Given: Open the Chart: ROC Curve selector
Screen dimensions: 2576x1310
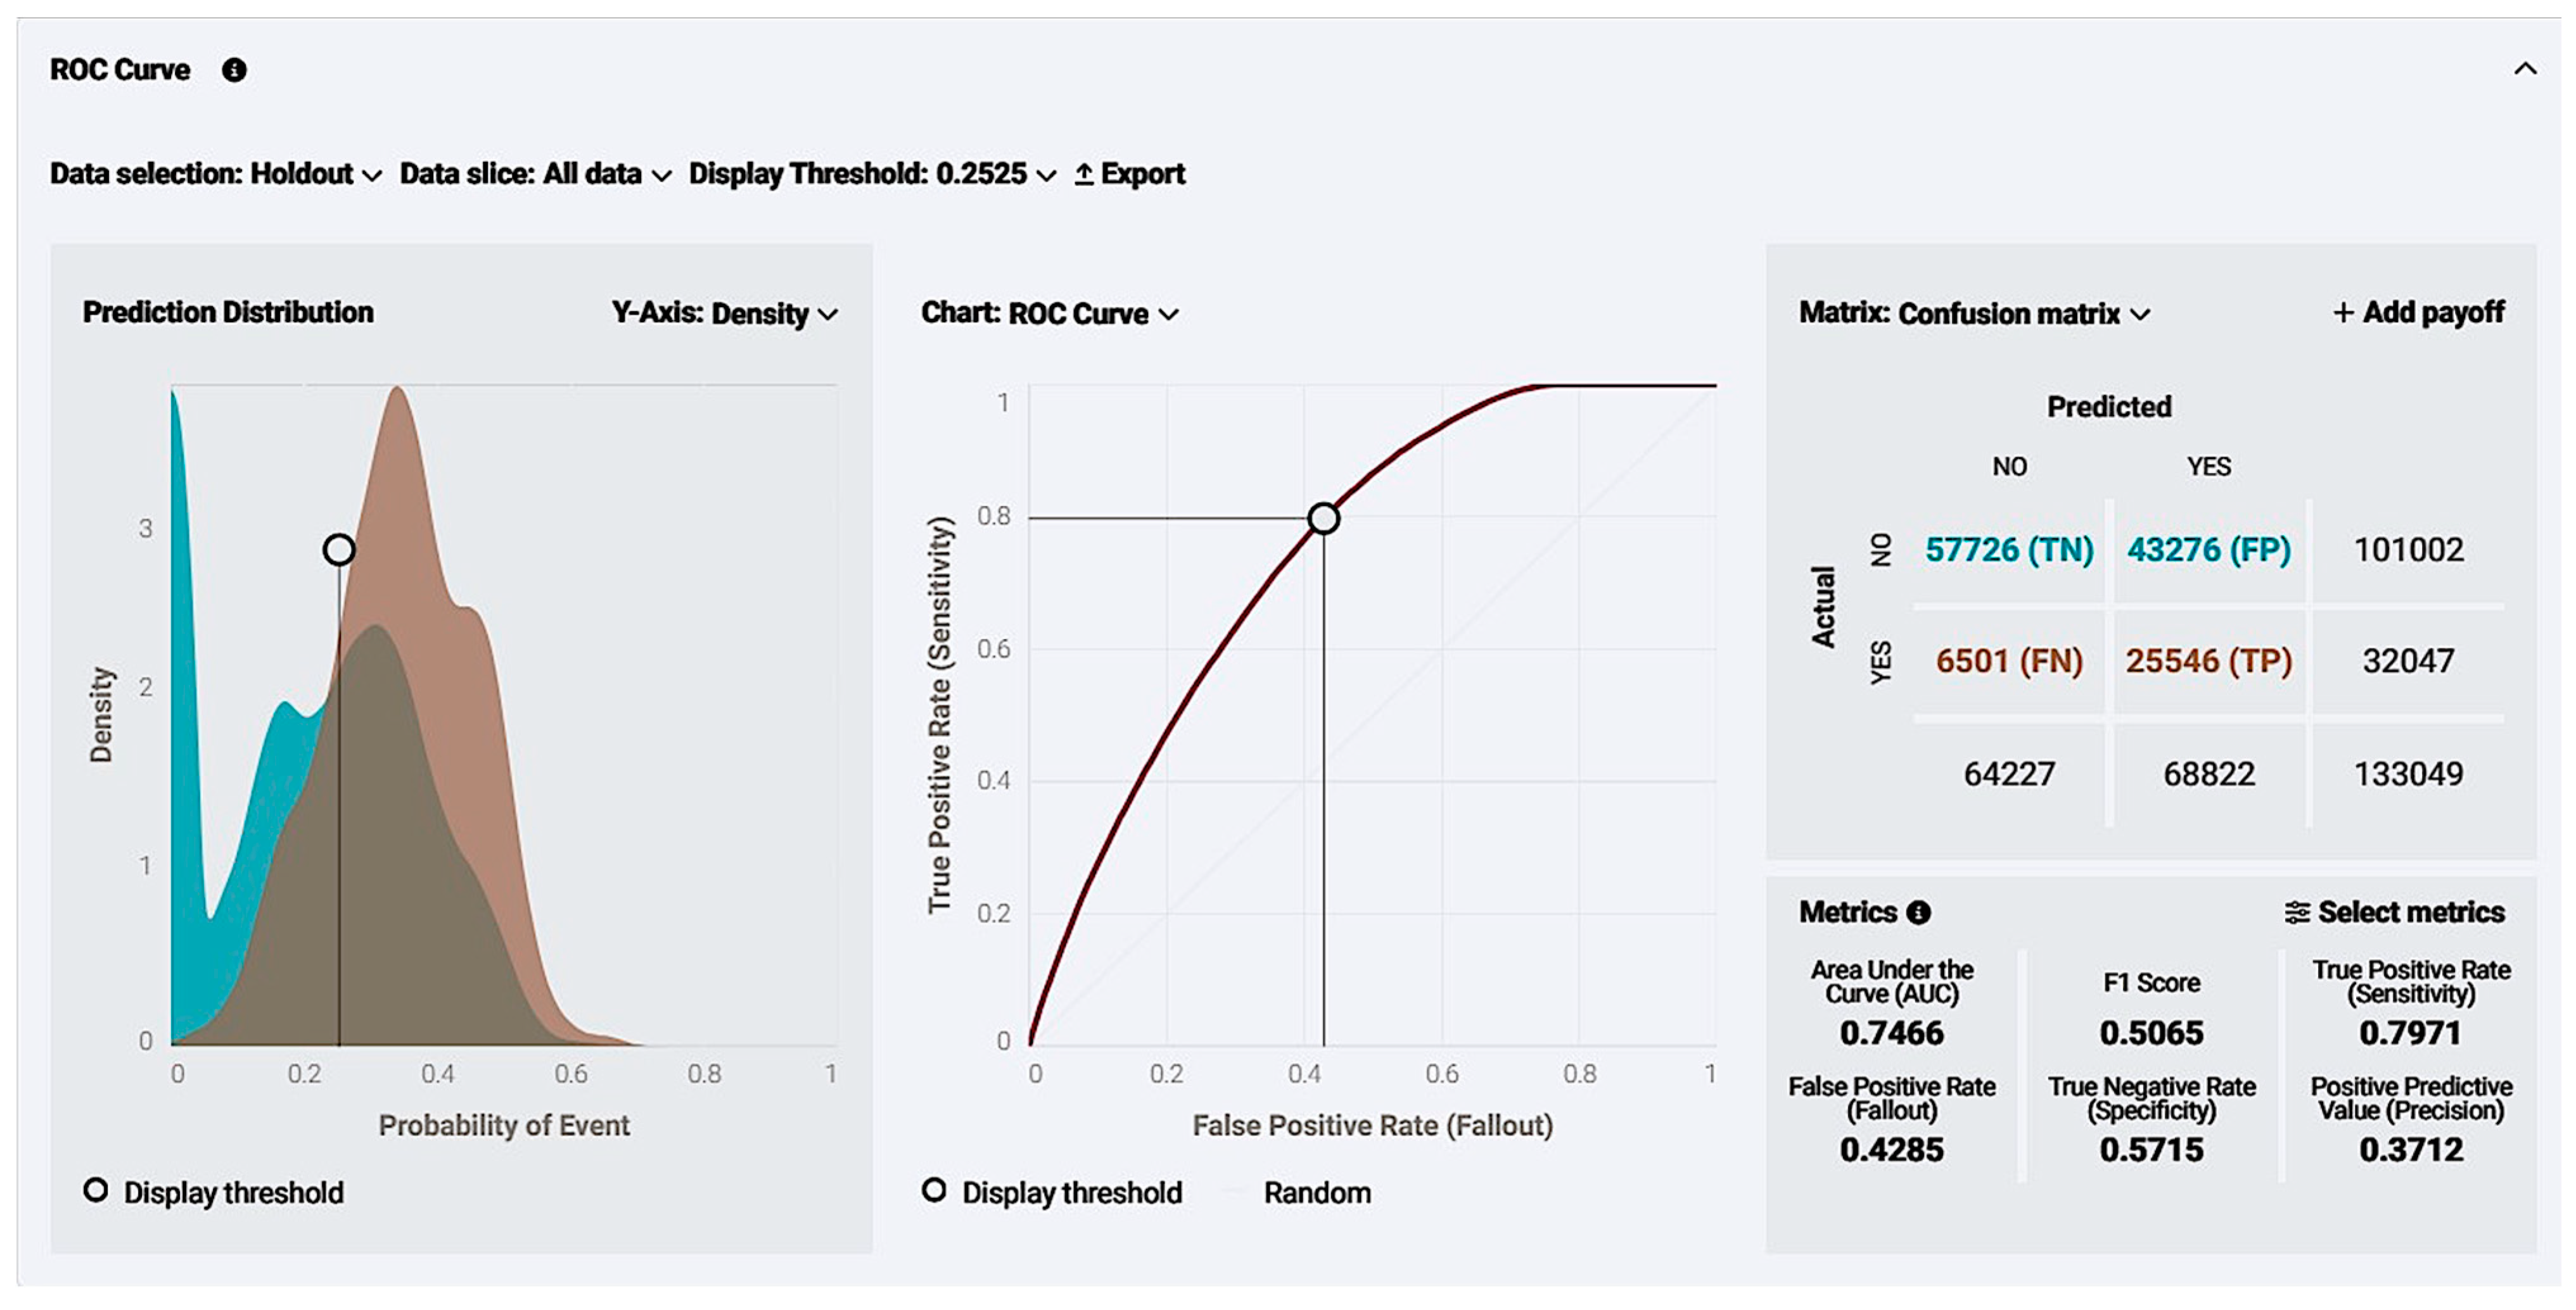Looking at the screenshot, I should [x=1050, y=314].
